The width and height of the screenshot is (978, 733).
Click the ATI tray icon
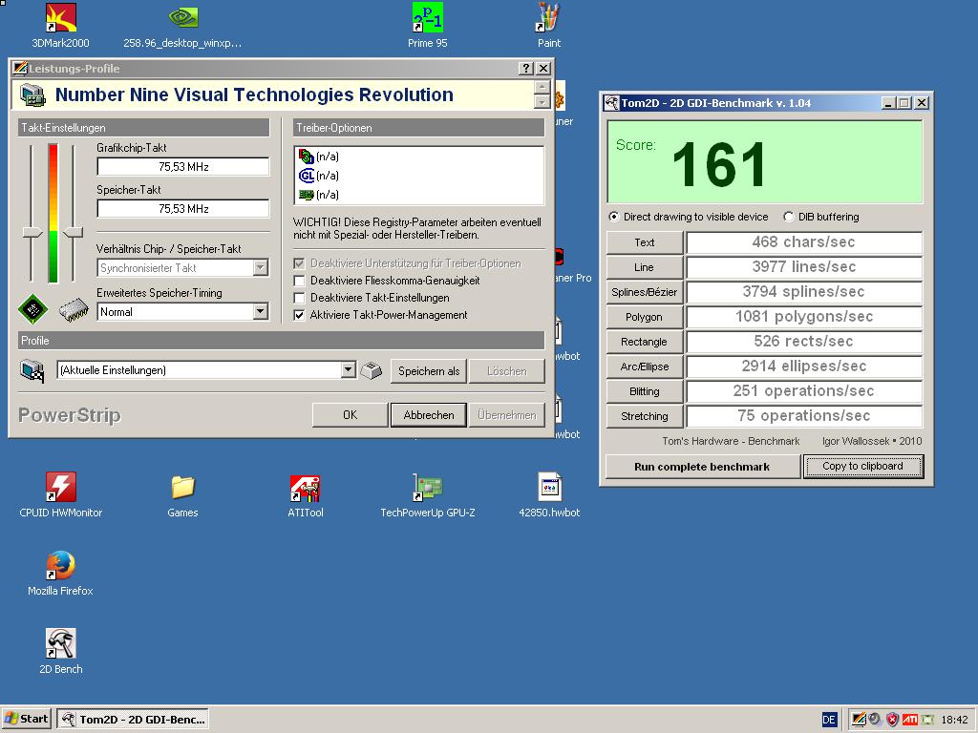(910, 720)
